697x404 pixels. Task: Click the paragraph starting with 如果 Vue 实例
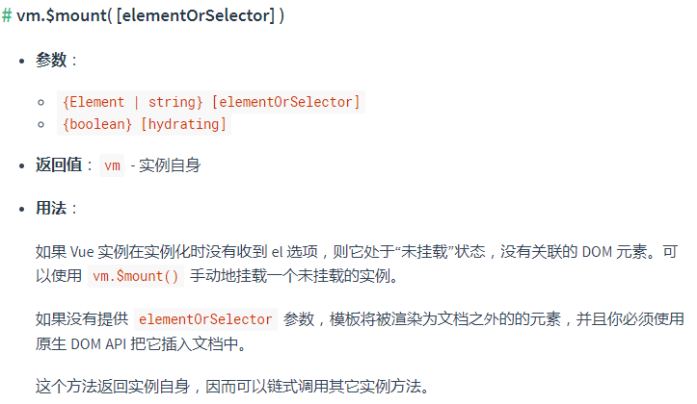click(x=357, y=252)
